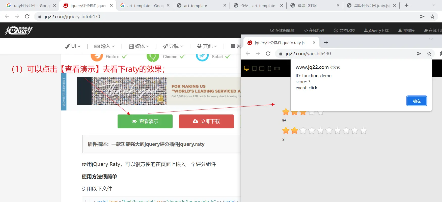The width and height of the screenshot is (442, 202).
Task: Expand the 导航 category dropdown
Action: tap(173, 46)
